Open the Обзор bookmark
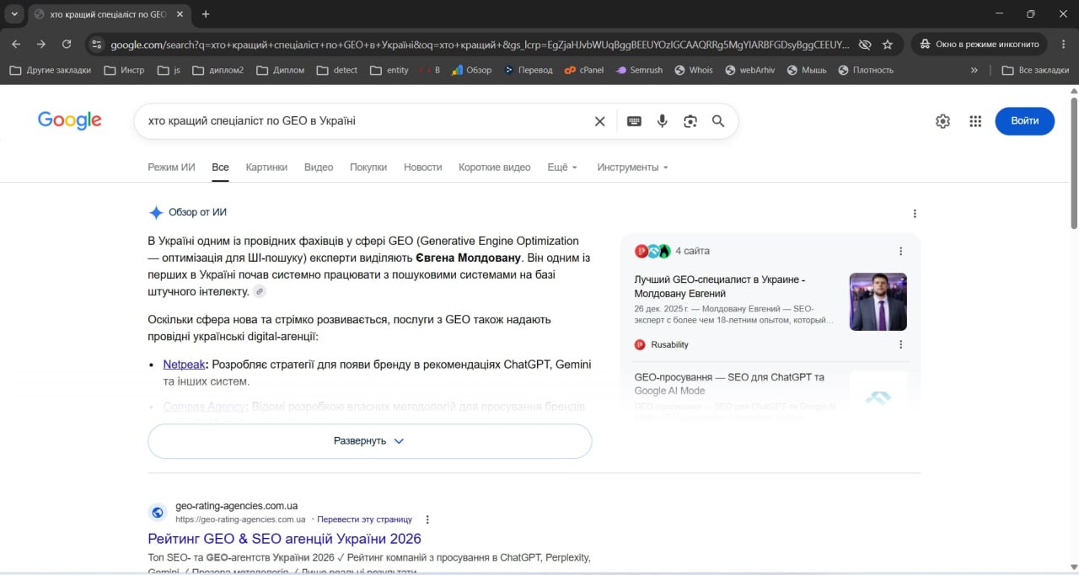Viewport: 1079px width, 575px height. point(471,70)
